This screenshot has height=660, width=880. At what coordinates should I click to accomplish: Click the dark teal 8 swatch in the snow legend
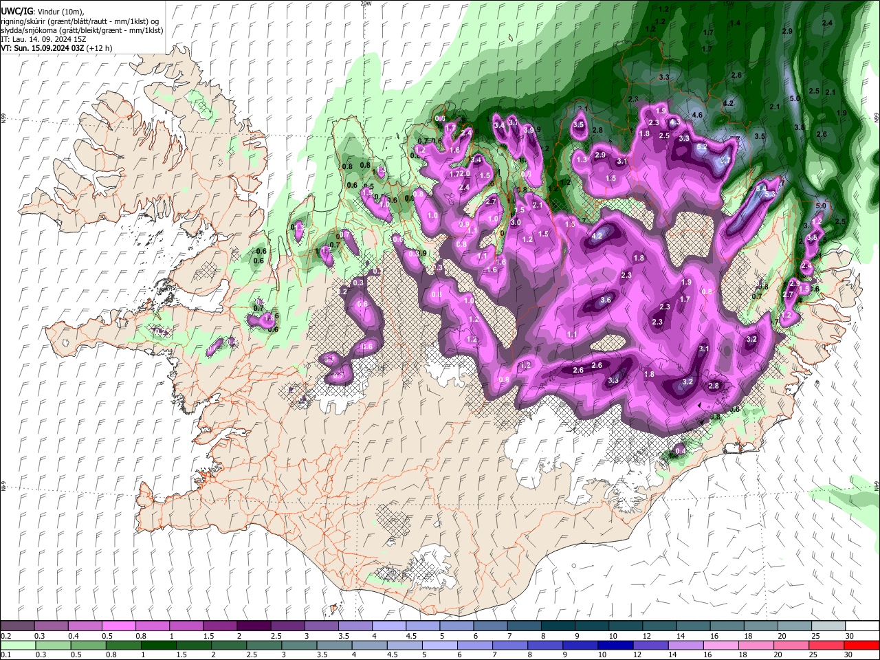[558, 626]
